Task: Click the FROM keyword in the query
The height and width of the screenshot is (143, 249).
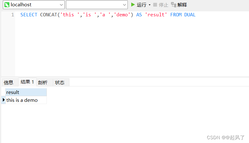Action: click(176, 15)
